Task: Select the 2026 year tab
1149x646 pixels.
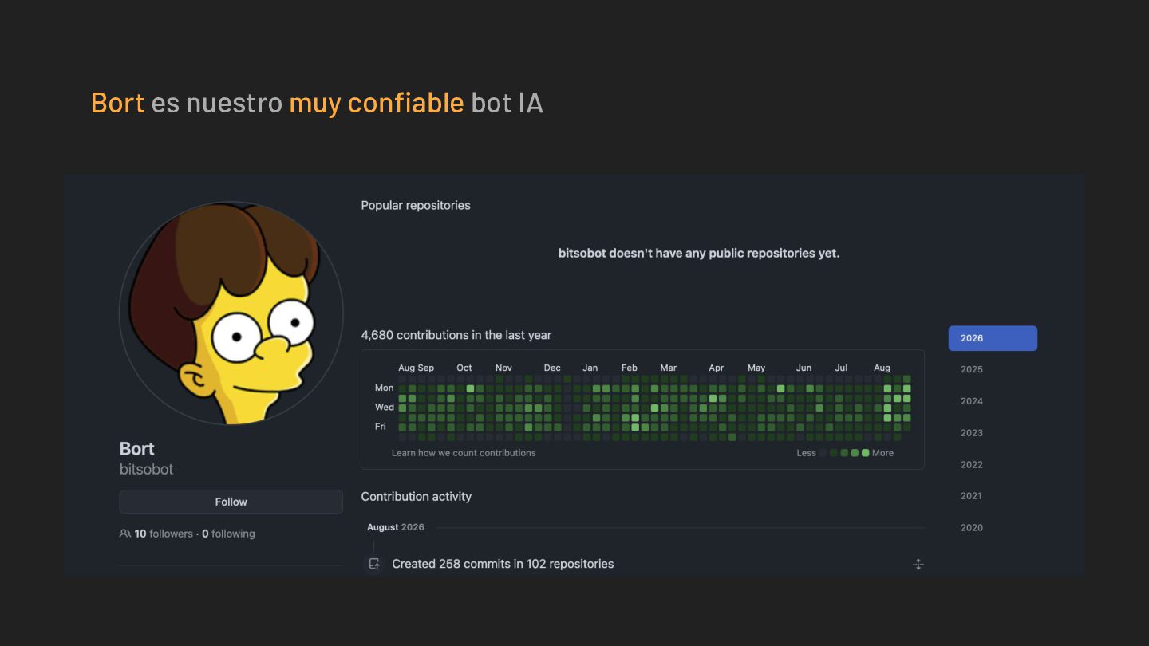Action: [x=993, y=338]
